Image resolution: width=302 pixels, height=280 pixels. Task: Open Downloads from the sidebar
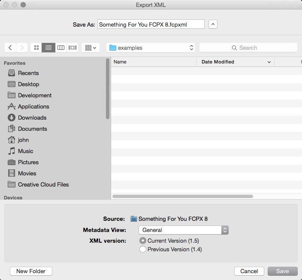(x=32, y=117)
